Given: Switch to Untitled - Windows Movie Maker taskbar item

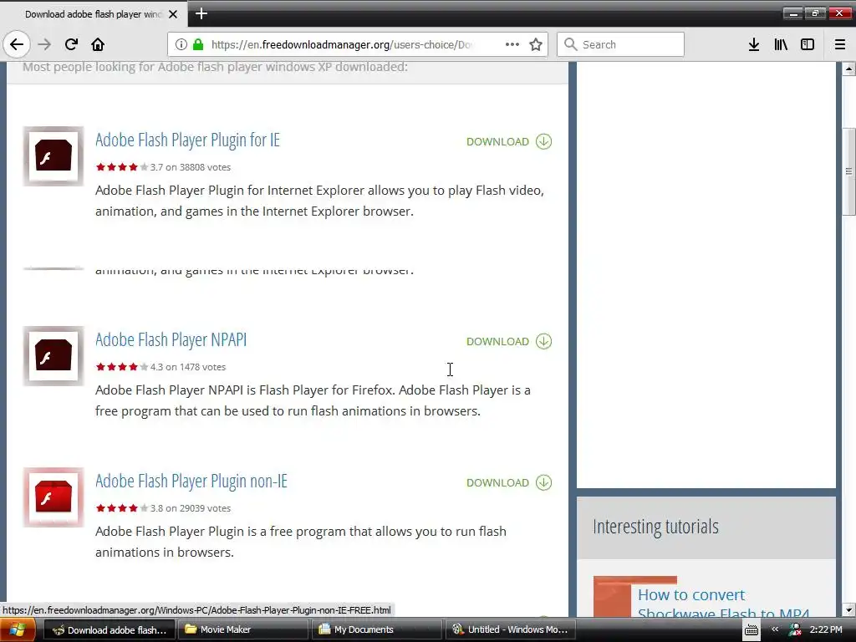Looking at the screenshot, I should (x=512, y=629).
